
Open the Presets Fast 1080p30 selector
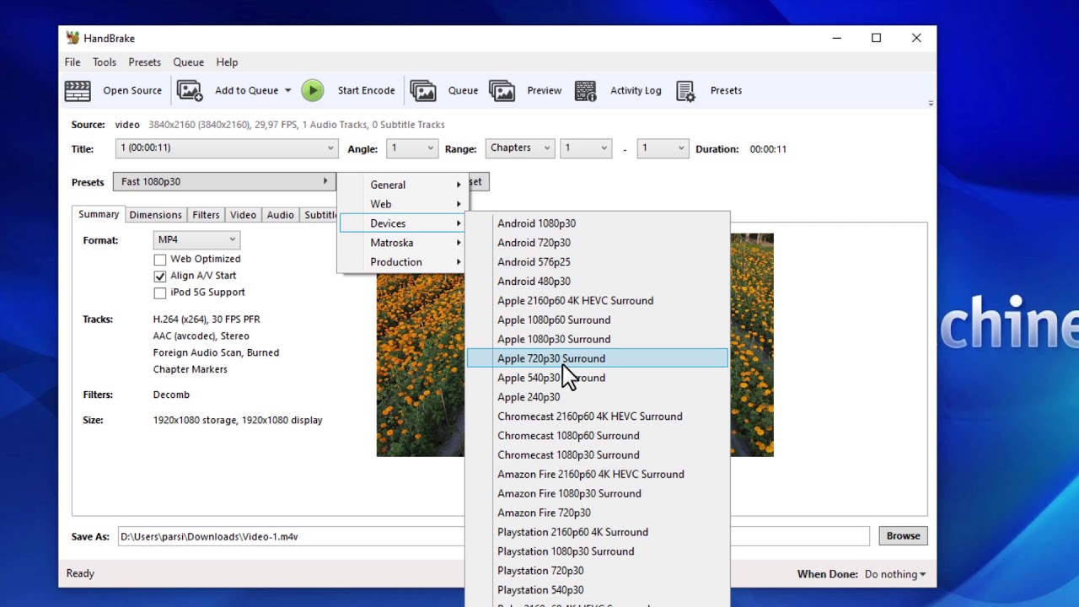click(x=223, y=181)
